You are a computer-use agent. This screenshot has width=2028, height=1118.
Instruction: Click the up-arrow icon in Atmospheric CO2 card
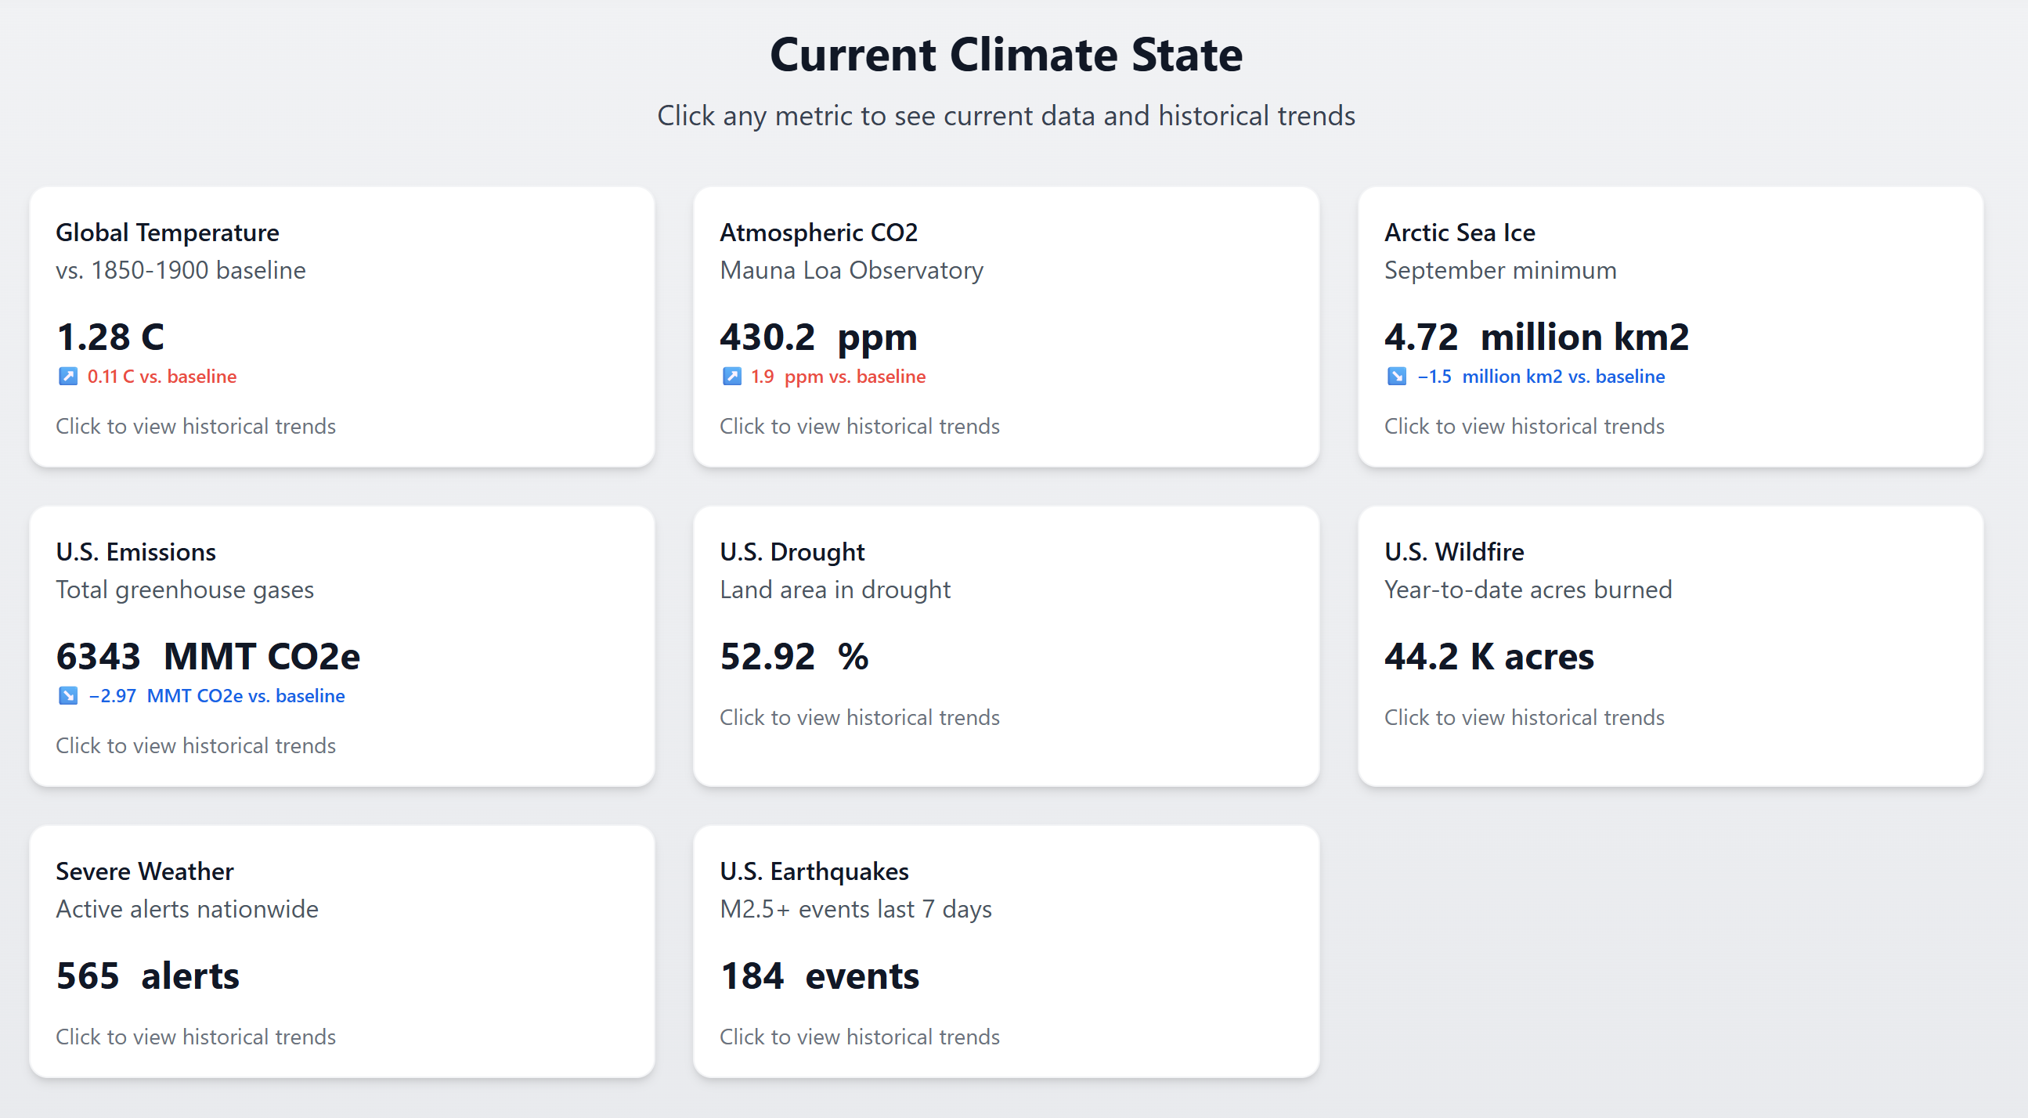pos(731,377)
